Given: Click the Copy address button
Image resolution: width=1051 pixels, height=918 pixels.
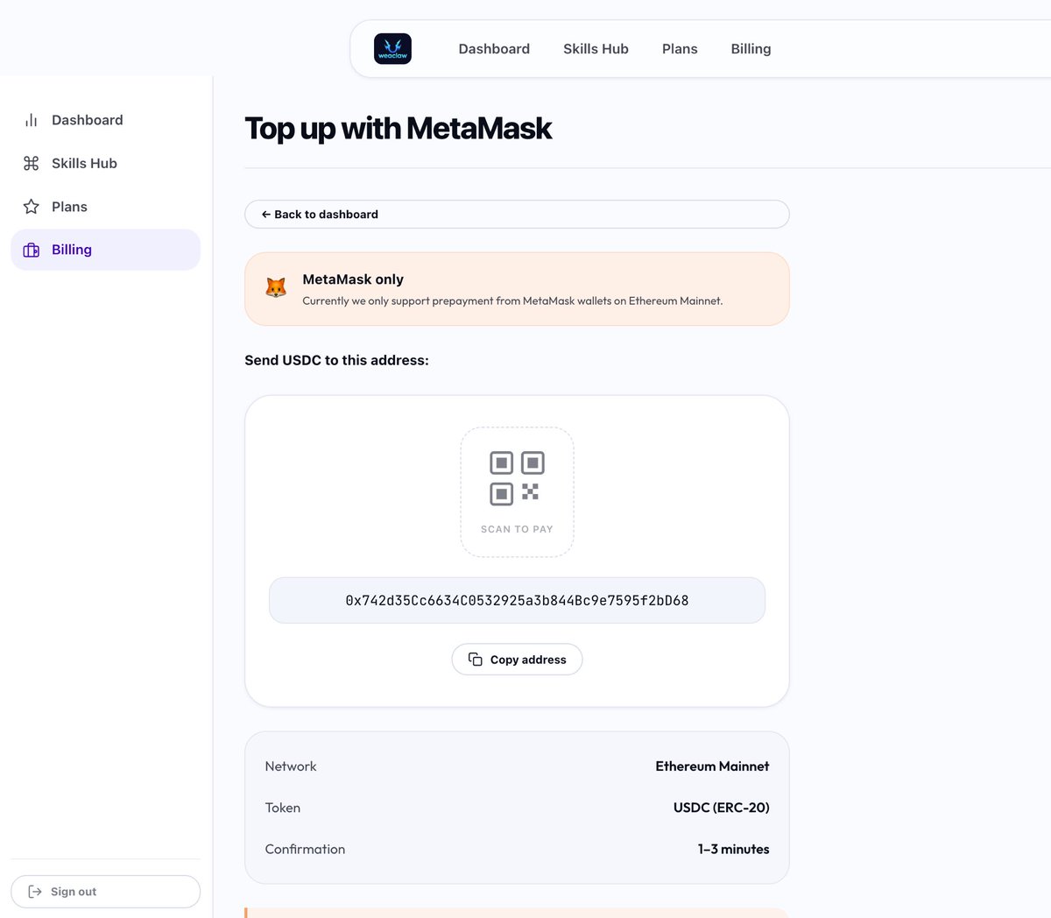Looking at the screenshot, I should click(x=517, y=660).
